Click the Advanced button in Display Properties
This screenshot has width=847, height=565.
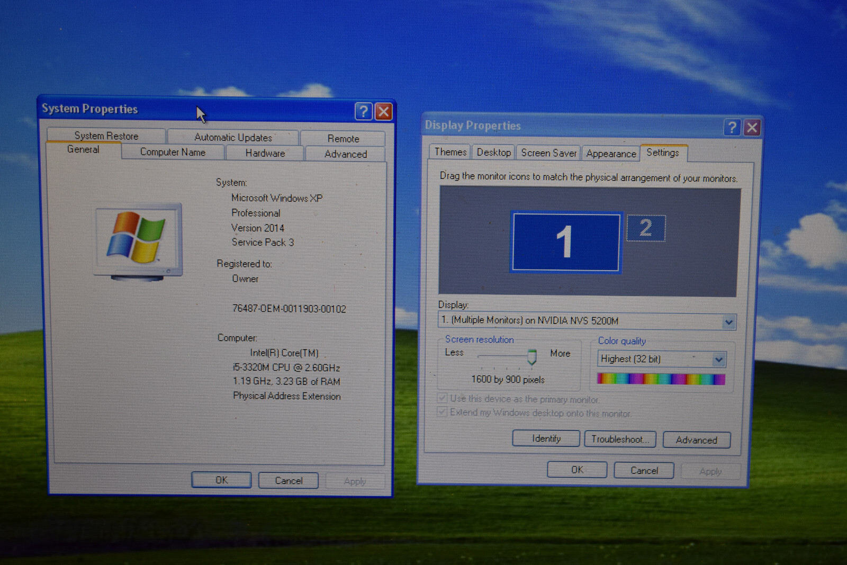tap(697, 440)
